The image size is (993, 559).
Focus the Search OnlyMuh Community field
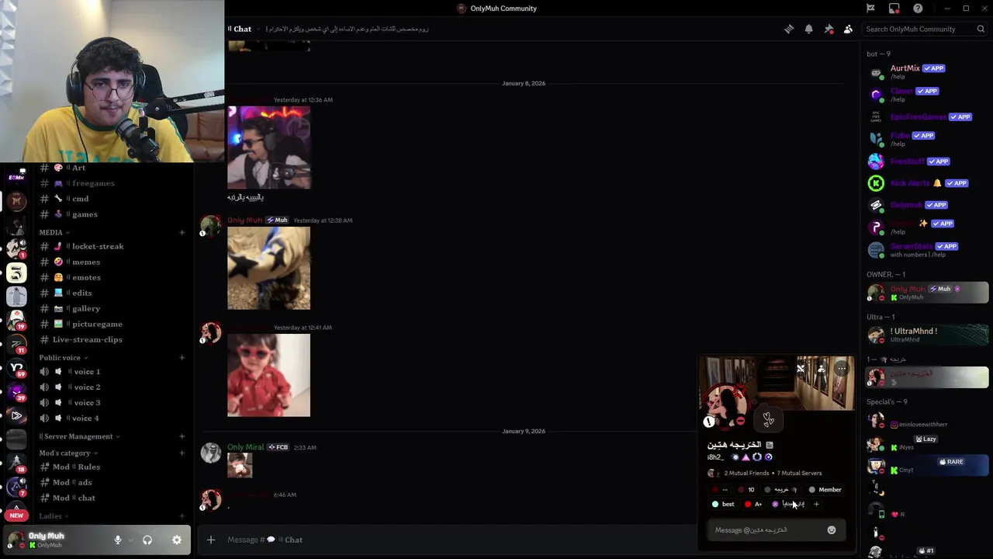(925, 29)
